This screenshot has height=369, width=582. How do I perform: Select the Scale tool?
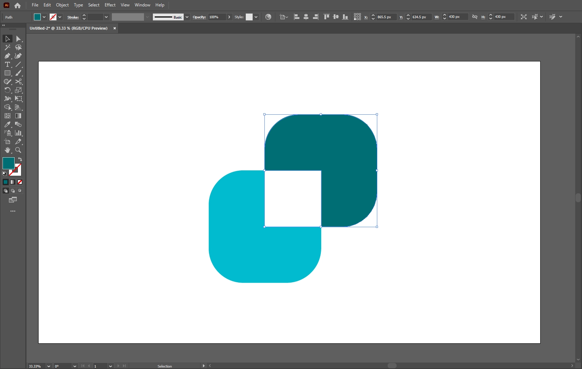click(19, 90)
